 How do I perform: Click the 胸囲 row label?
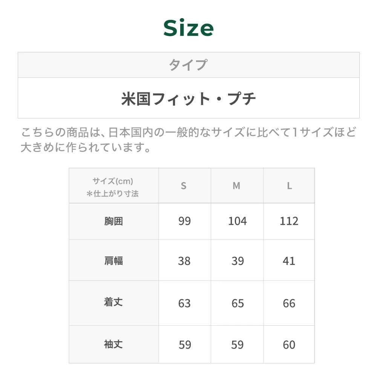(x=113, y=221)
